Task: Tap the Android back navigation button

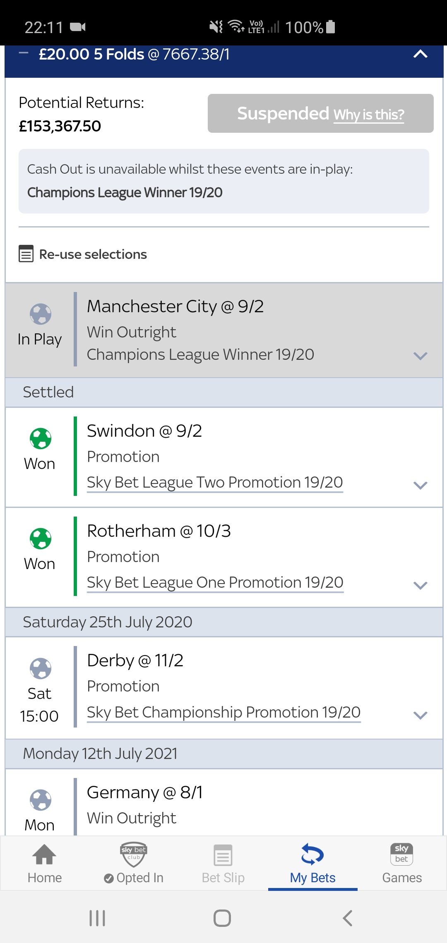Action: 348,918
